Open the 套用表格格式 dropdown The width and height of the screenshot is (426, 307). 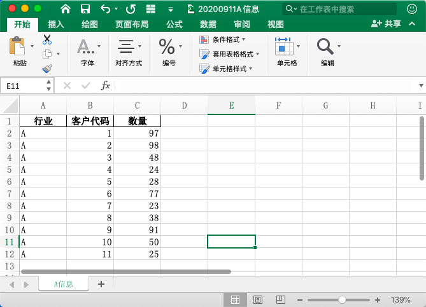229,54
